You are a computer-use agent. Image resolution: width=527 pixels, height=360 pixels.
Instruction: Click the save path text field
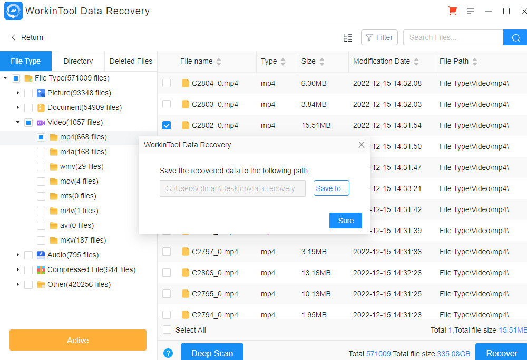pyautogui.click(x=232, y=188)
